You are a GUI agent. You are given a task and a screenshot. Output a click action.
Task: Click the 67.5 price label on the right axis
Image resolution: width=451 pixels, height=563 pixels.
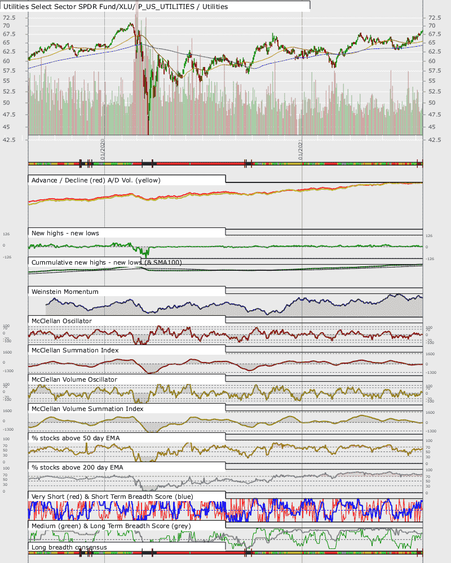(x=435, y=34)
